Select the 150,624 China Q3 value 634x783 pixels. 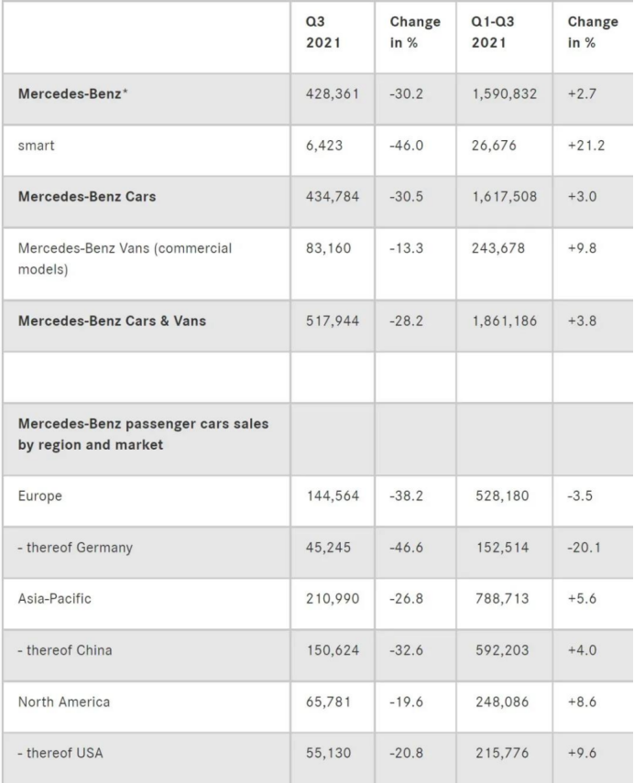[329, 649]
